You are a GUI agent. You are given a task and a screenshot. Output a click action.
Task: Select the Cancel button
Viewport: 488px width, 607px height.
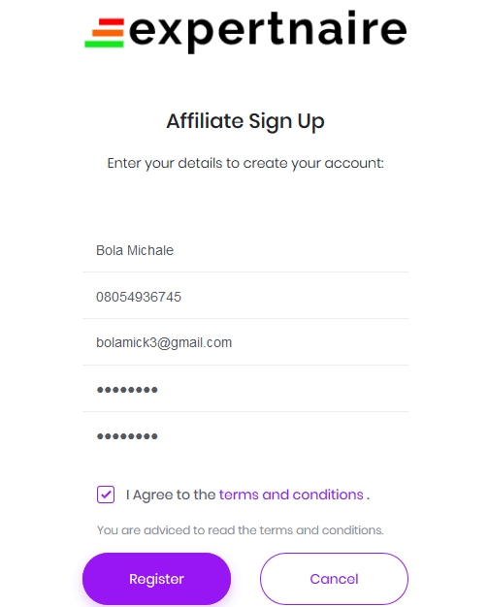(335, 579)
